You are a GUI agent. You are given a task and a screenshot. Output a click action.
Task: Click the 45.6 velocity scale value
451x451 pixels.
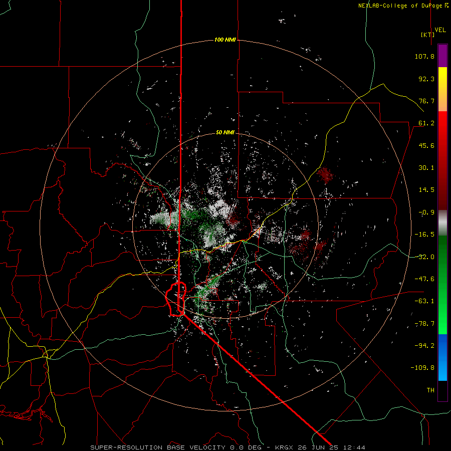tap(426, 145)
